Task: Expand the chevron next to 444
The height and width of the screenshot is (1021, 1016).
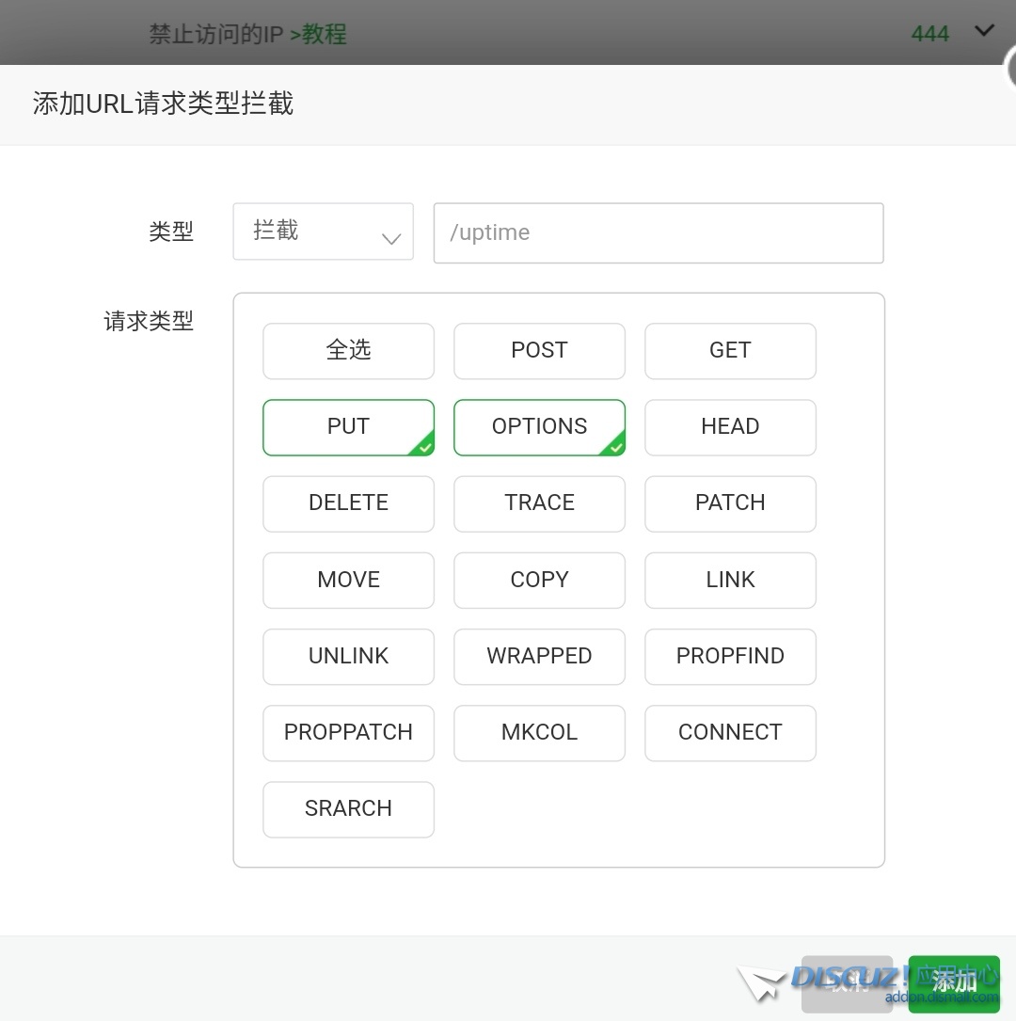Action: point(984,31)
